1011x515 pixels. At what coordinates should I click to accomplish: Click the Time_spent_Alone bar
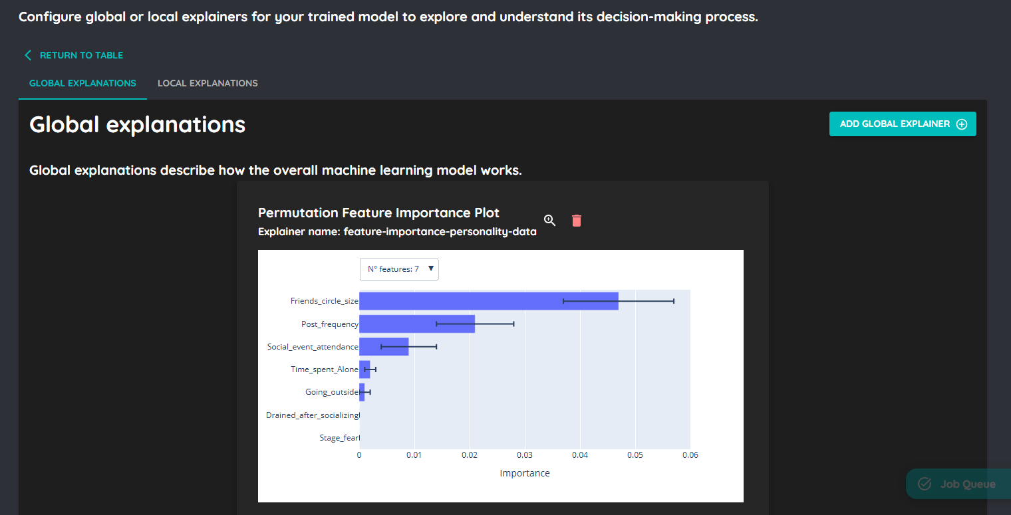(364, 369)
